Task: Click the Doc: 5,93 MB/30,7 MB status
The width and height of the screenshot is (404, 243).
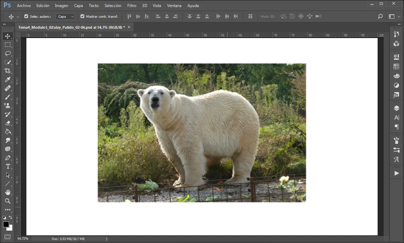Action: tap(68, 239)
